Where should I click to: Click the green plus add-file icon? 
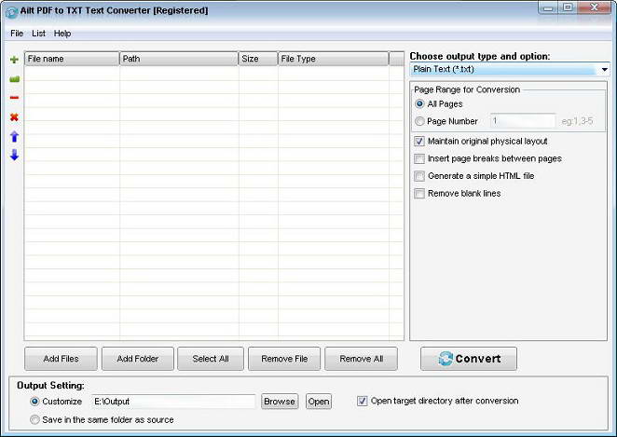pos(14,60)
